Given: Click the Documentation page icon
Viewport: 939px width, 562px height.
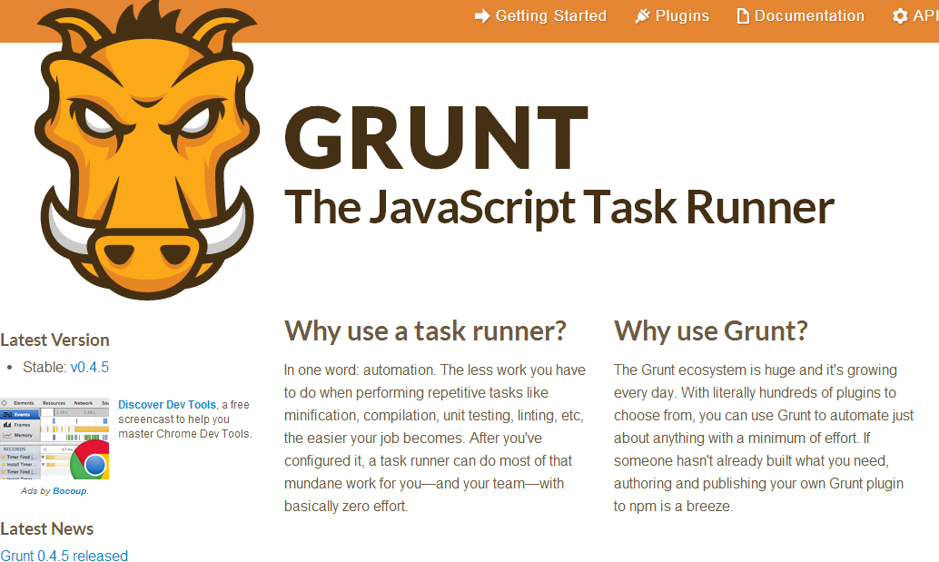Looking at the screenshot, I should [x=743, y=16].
